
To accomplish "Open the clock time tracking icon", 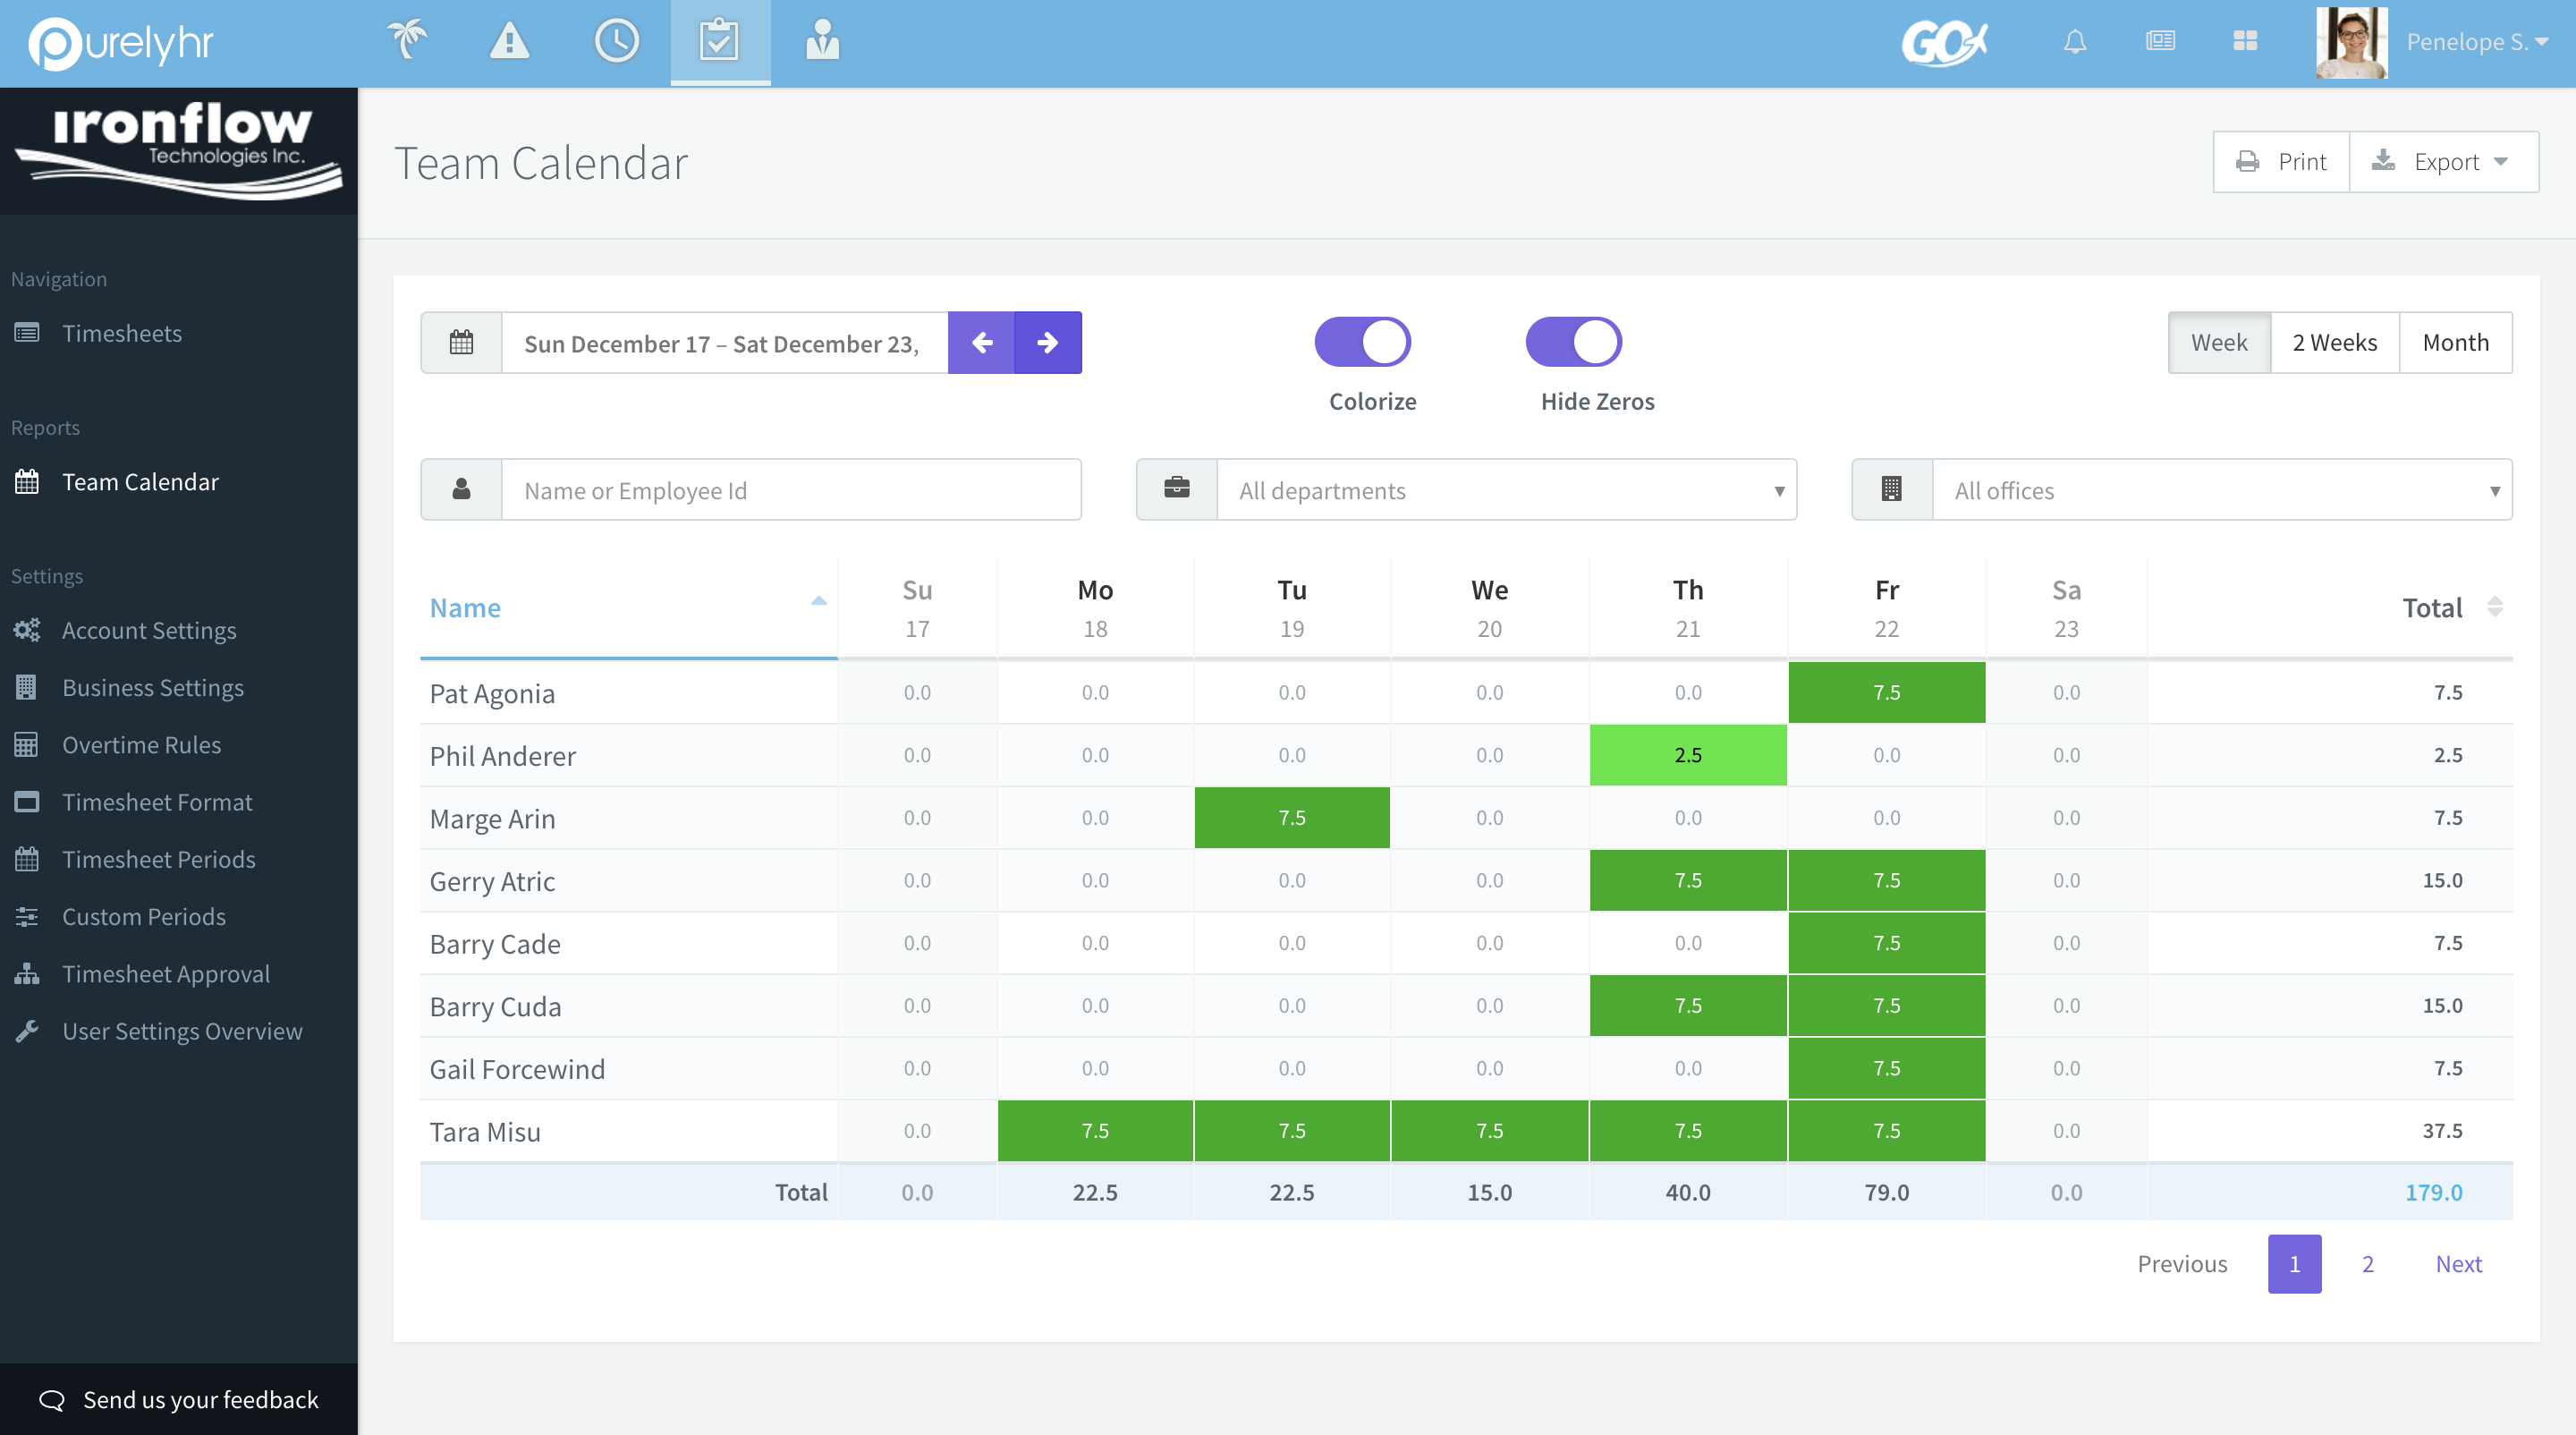I will (x=616, y=41).
